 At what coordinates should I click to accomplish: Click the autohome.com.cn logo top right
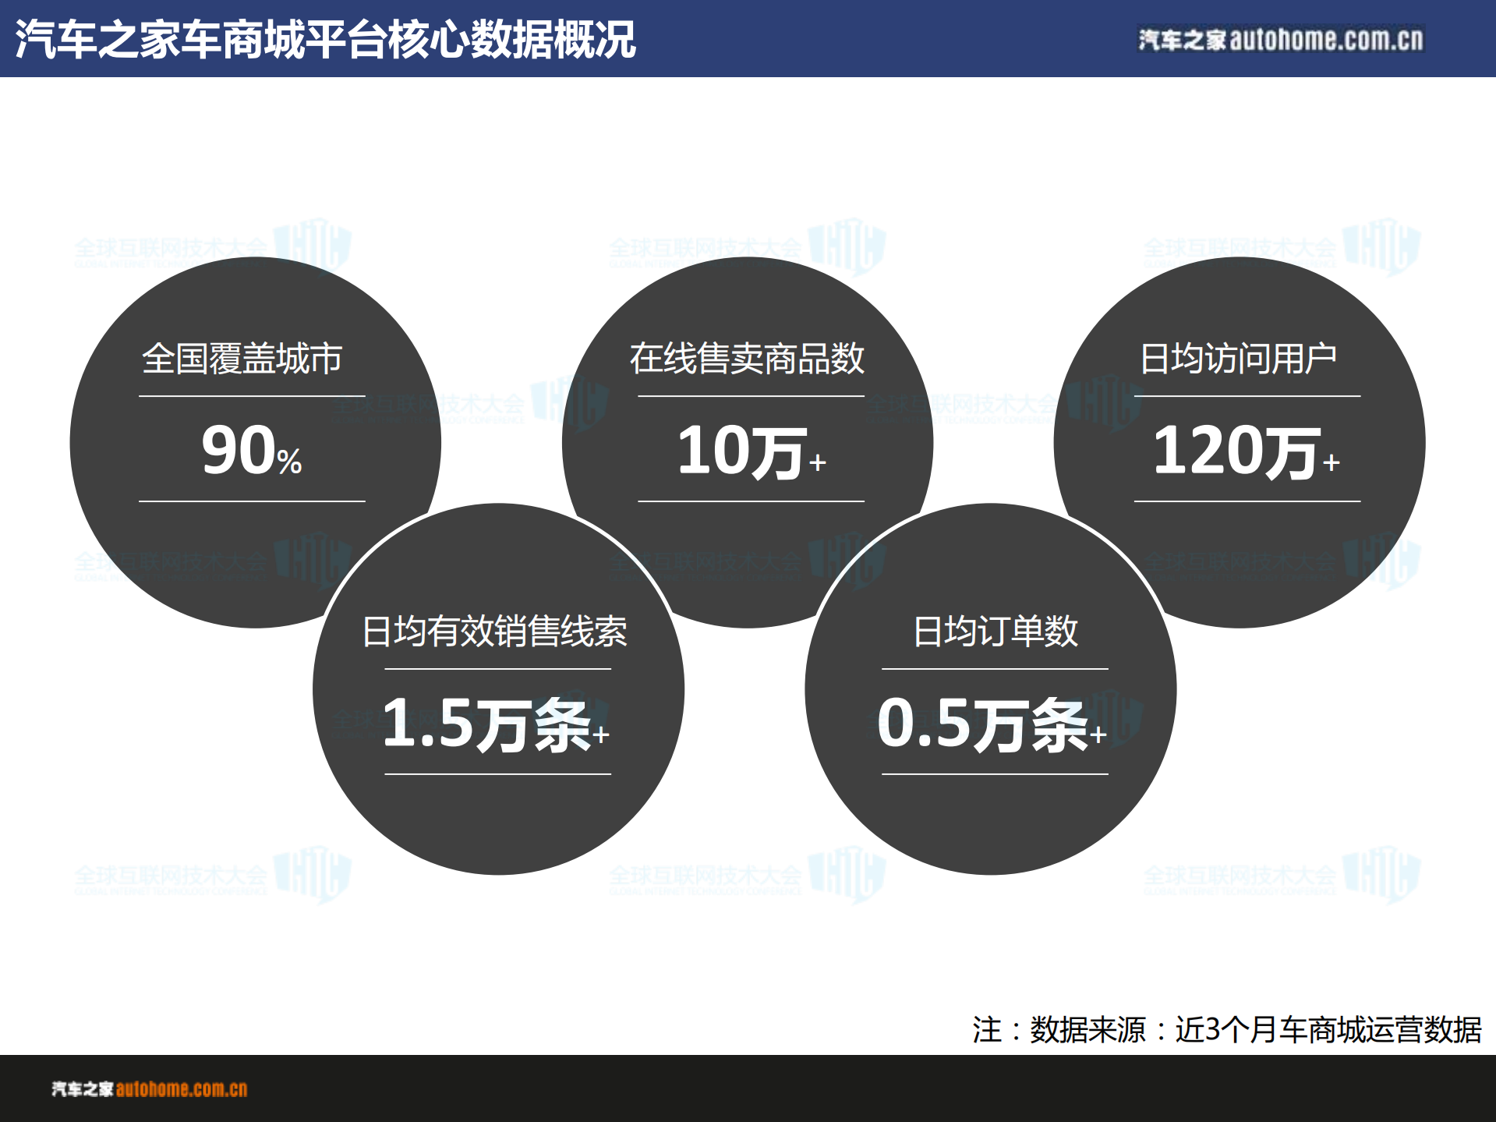[x=1282, y=41]
